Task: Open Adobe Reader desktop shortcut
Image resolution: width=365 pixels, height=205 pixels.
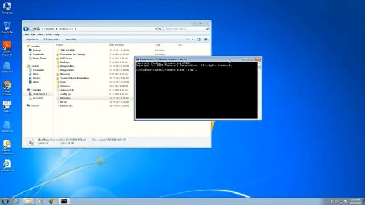Action: click(7, 48)
